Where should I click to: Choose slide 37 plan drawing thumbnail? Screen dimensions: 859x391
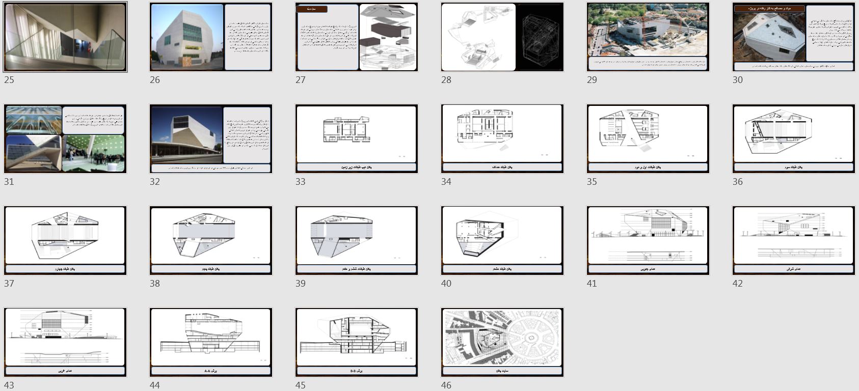pos(65,241)
